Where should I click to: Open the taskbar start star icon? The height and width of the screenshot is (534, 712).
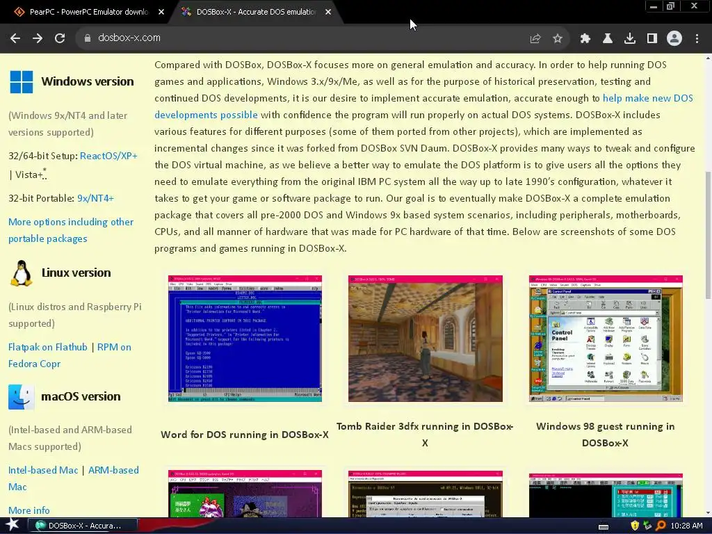click(13, 526)
